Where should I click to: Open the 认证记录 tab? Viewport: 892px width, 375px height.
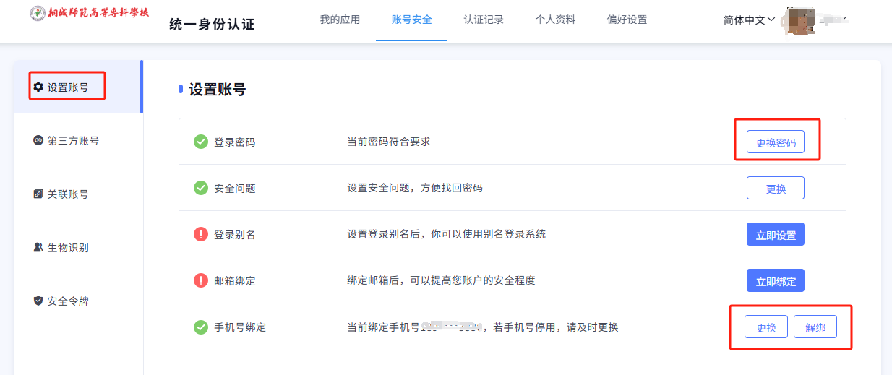click(x=484, y=20)
